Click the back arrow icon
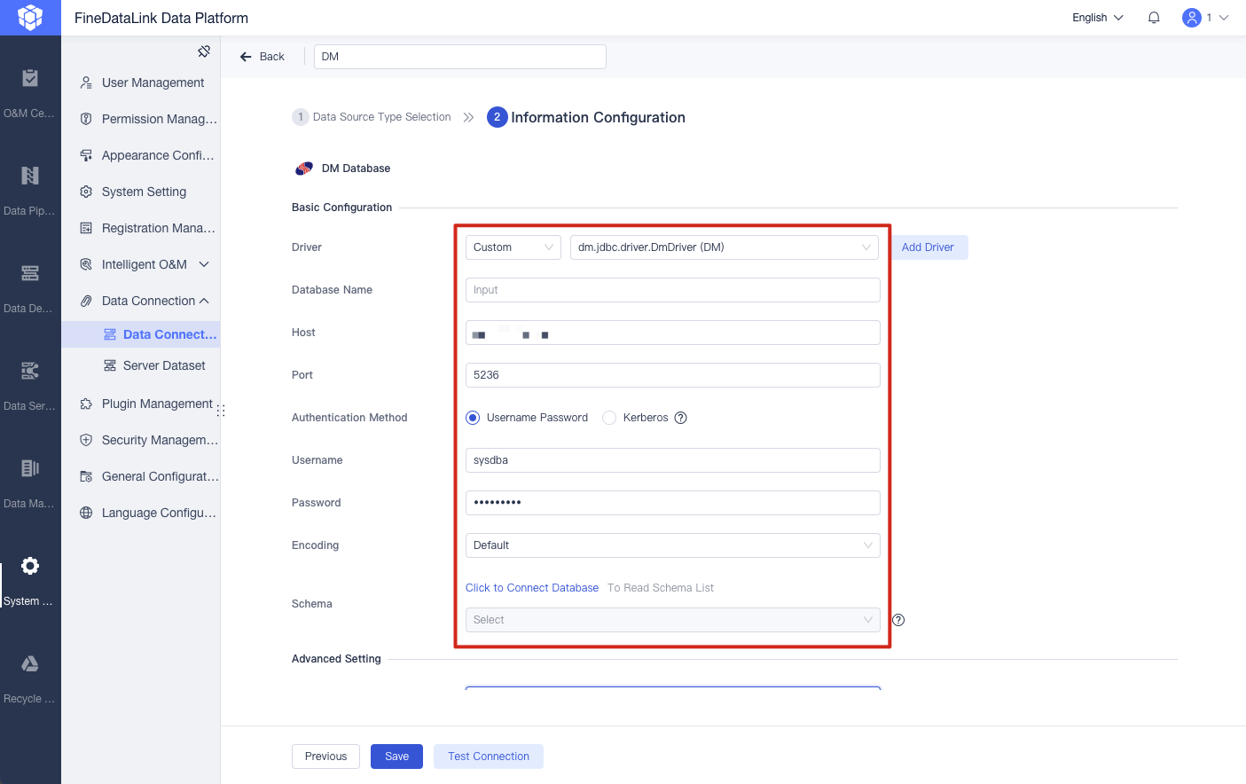Image resolution: width=1246 pixels, height=784 pixels. [246, 57]
